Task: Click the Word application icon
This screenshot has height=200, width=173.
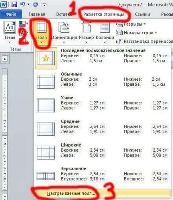Action: click(4, 4)
